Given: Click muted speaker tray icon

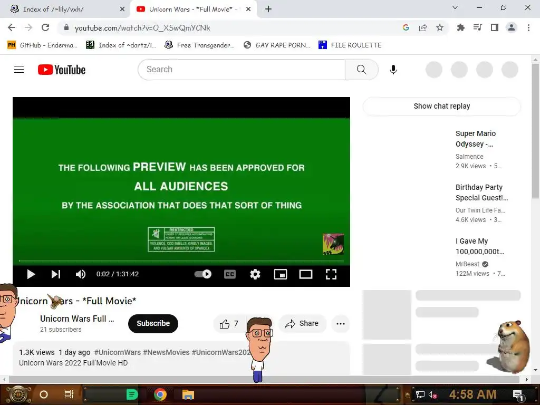Looking at the screenshot, I should pos(432,394).
